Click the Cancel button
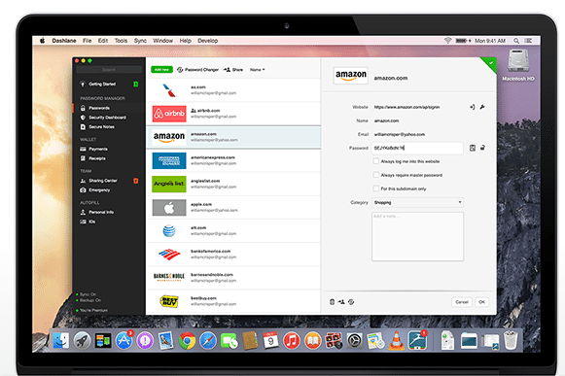565x376 pixels. pos(462,302)
